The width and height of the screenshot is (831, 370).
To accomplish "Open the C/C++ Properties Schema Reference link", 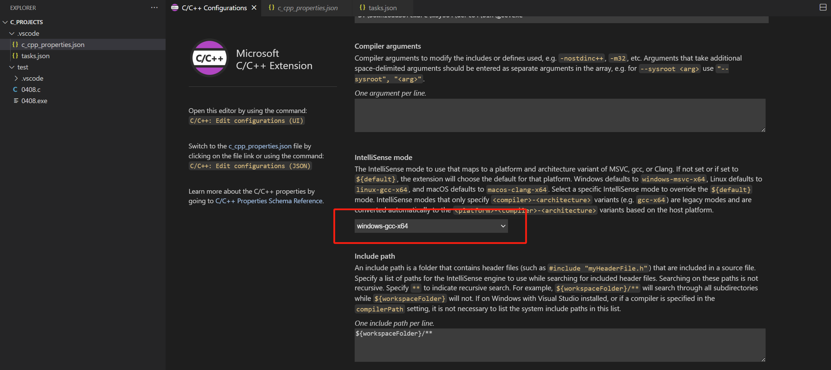I will pyautogui.click(x=269, y=201).
